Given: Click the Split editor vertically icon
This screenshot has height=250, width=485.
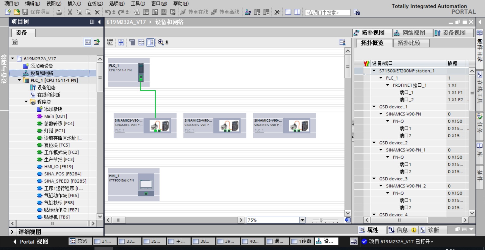Looking at the screenshot, I should (x=297, y=12).
